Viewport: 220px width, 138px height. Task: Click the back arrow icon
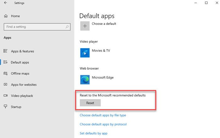point(5,3)
